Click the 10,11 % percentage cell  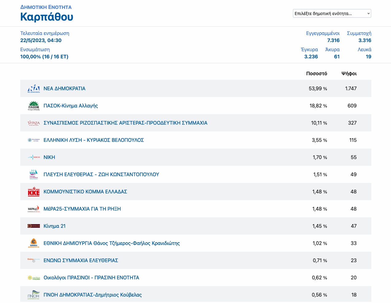(319, 123)
